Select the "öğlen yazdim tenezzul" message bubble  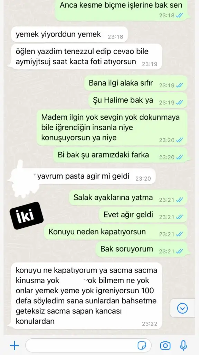pos(86,57)
